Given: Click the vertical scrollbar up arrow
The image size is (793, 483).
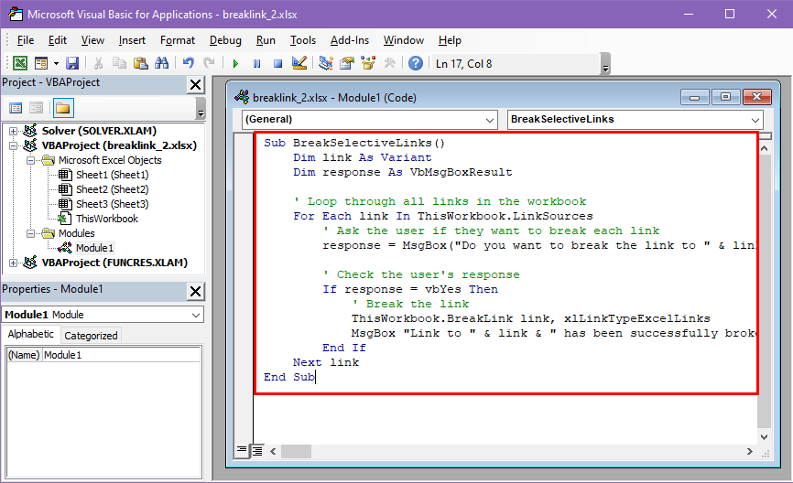Looking at the screenshot, I should tap(765, 148).
